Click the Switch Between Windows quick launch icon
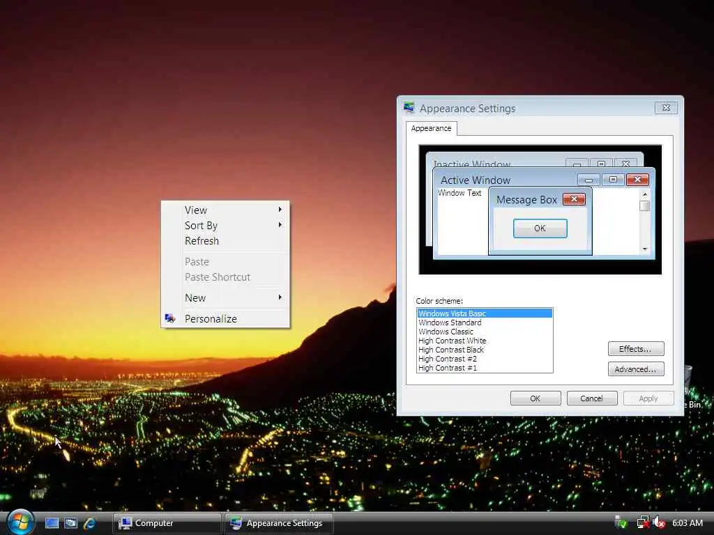Screen dimensions: 714x535 [x=70, y=523]
